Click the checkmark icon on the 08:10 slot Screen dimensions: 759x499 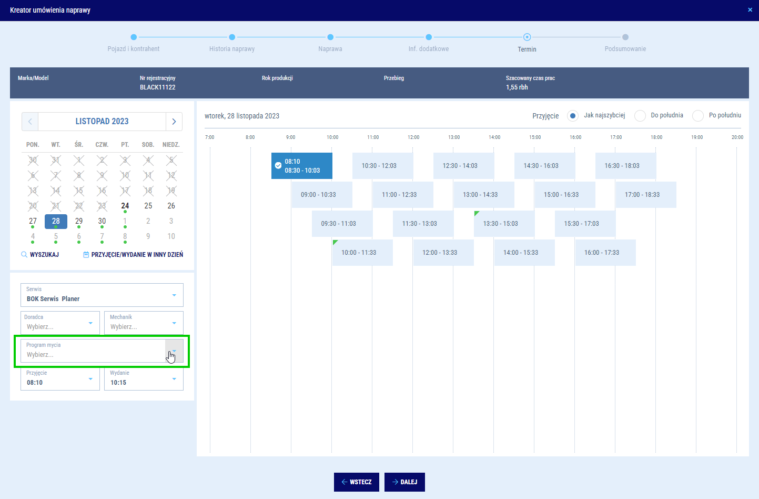278,166
